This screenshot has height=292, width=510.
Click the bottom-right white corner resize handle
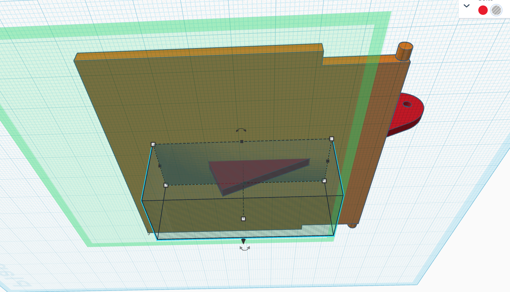[324, 181]
